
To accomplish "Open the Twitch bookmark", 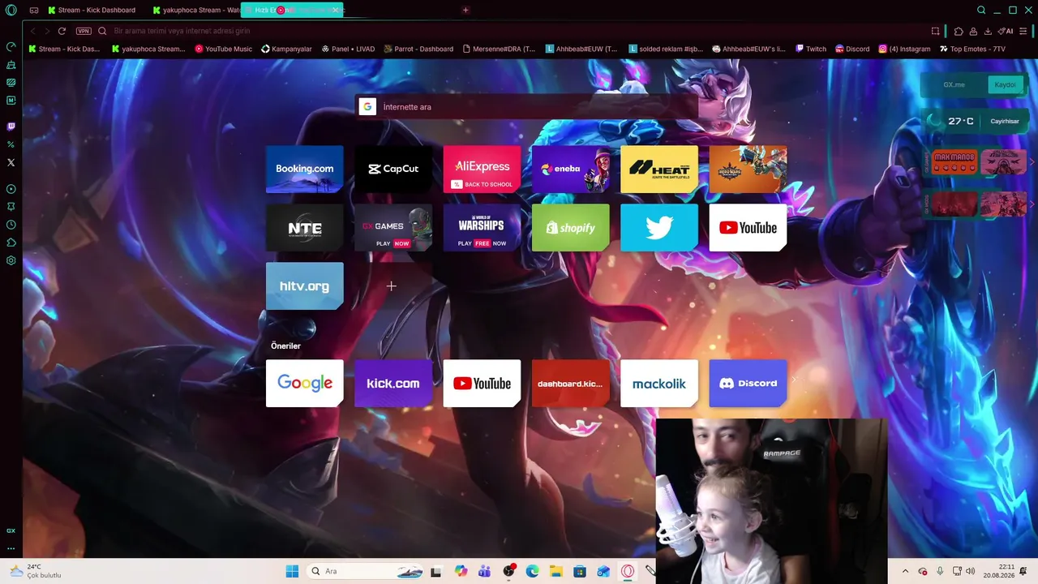I will pyautogui.click(x=811, y=49).
